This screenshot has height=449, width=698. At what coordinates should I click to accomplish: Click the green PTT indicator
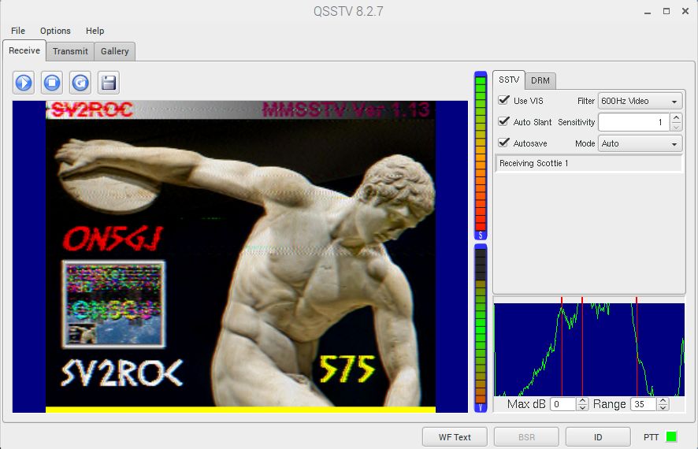click(671, 437)
